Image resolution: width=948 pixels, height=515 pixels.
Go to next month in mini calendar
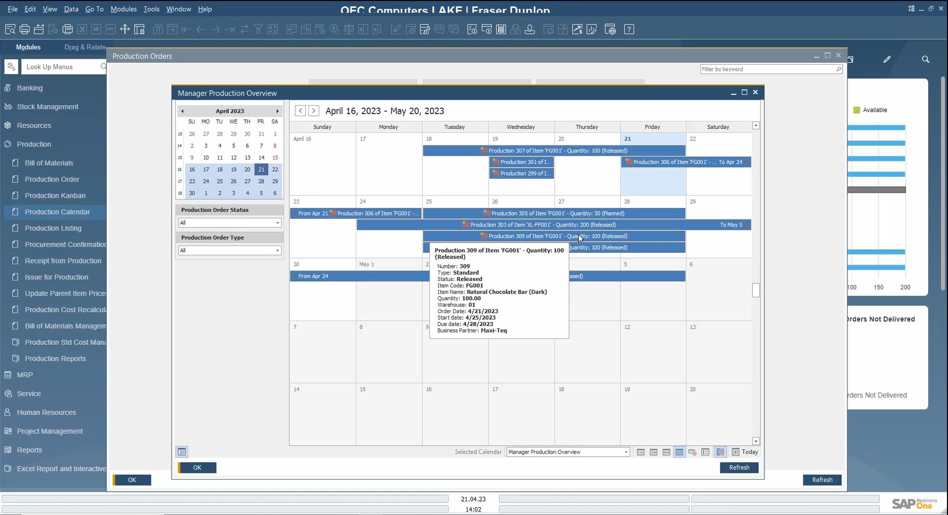[278, 111]
